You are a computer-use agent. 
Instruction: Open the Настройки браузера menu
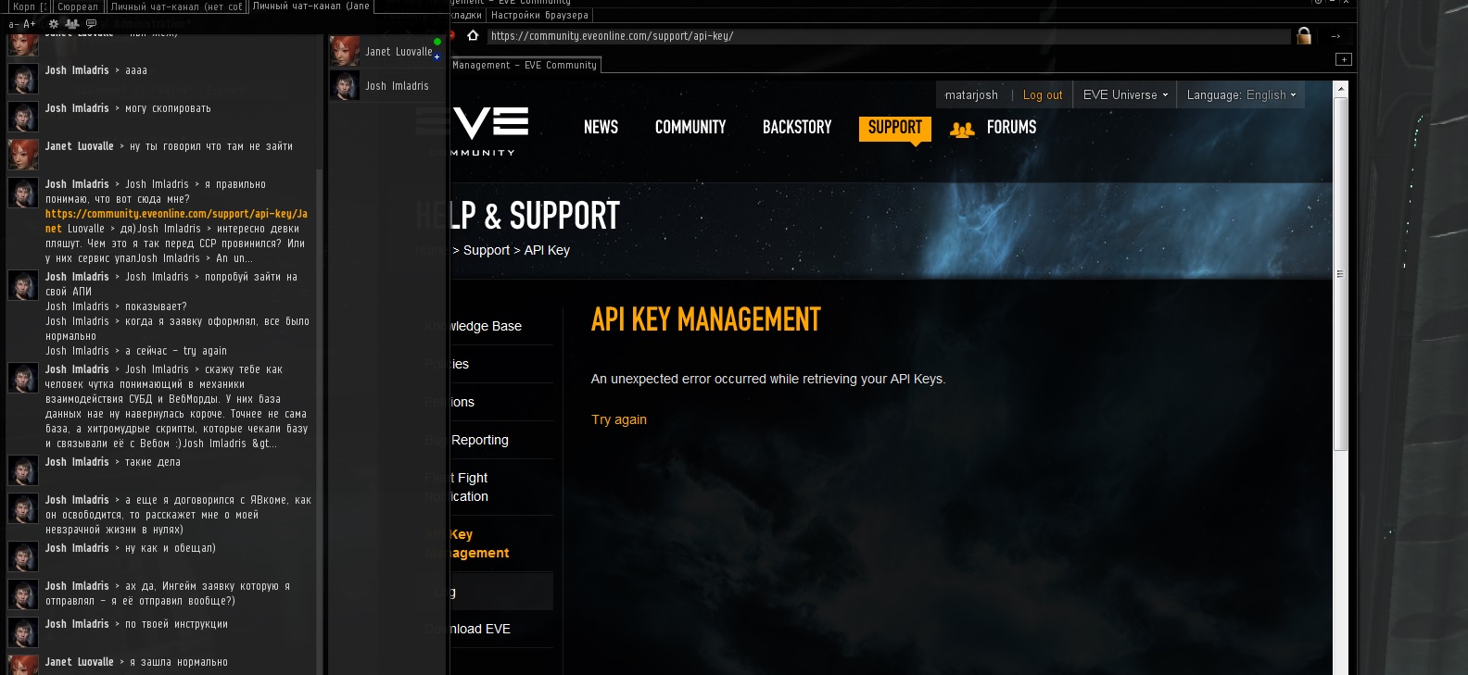tap(539, 16)
